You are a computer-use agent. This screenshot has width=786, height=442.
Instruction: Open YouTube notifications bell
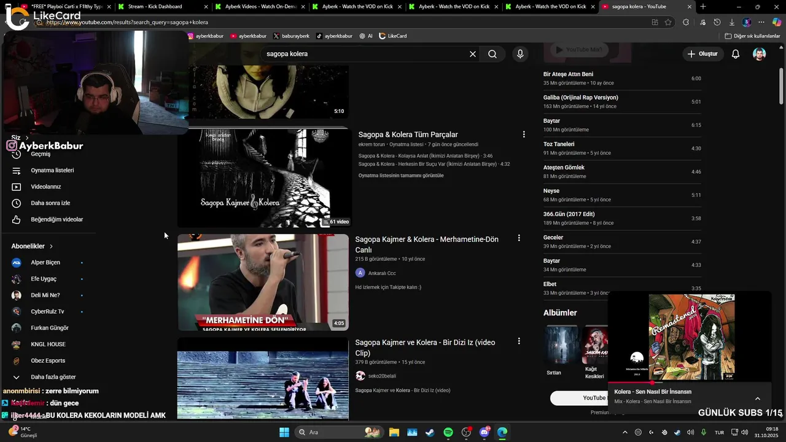pos(736,54)
